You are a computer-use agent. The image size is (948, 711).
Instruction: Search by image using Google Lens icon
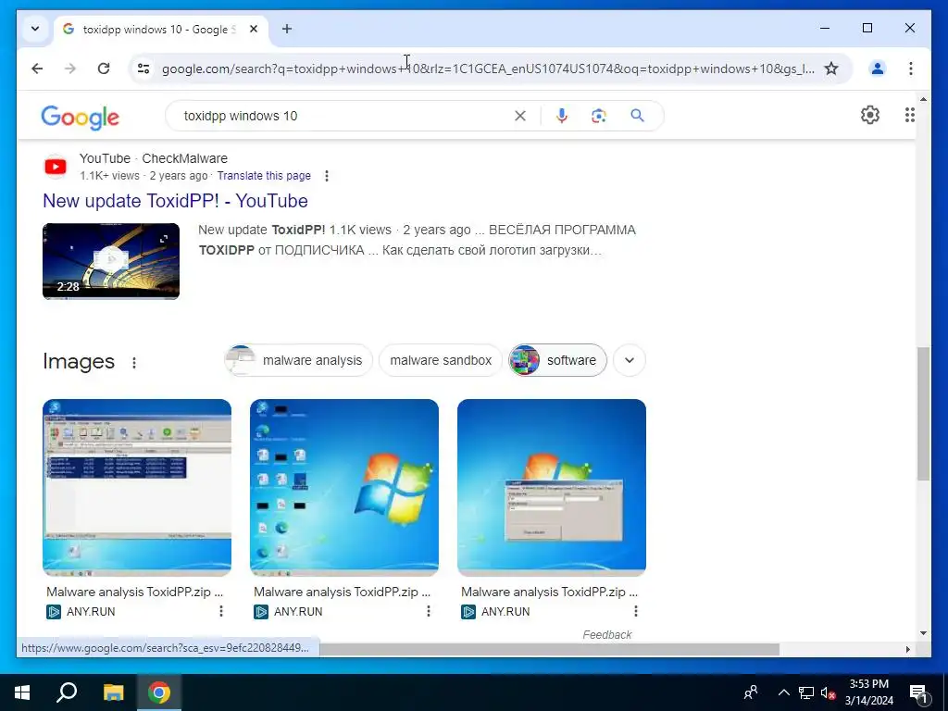(x=599, y=116)
